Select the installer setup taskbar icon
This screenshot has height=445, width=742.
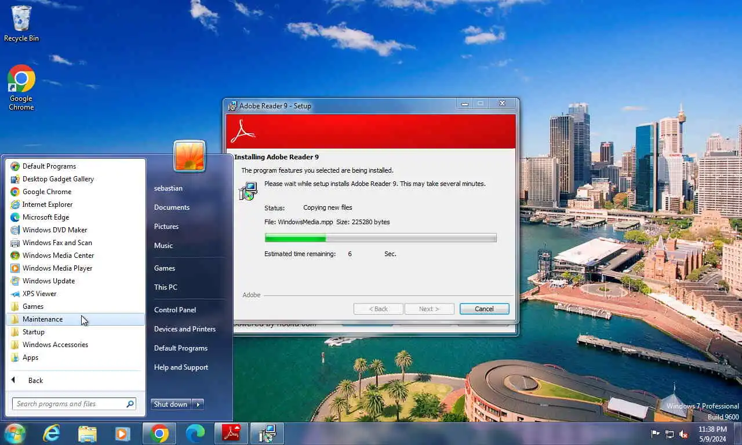point(267,433)
